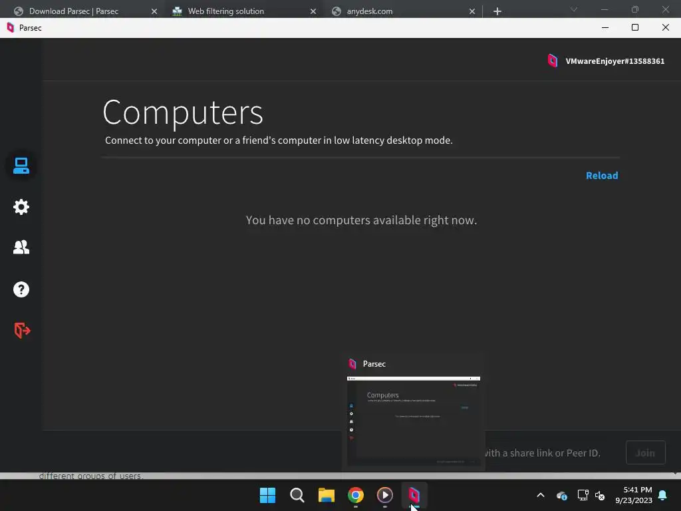Screen dimensions: 681x511
Task: Click the red log out icon
Action: coord(22,330)
